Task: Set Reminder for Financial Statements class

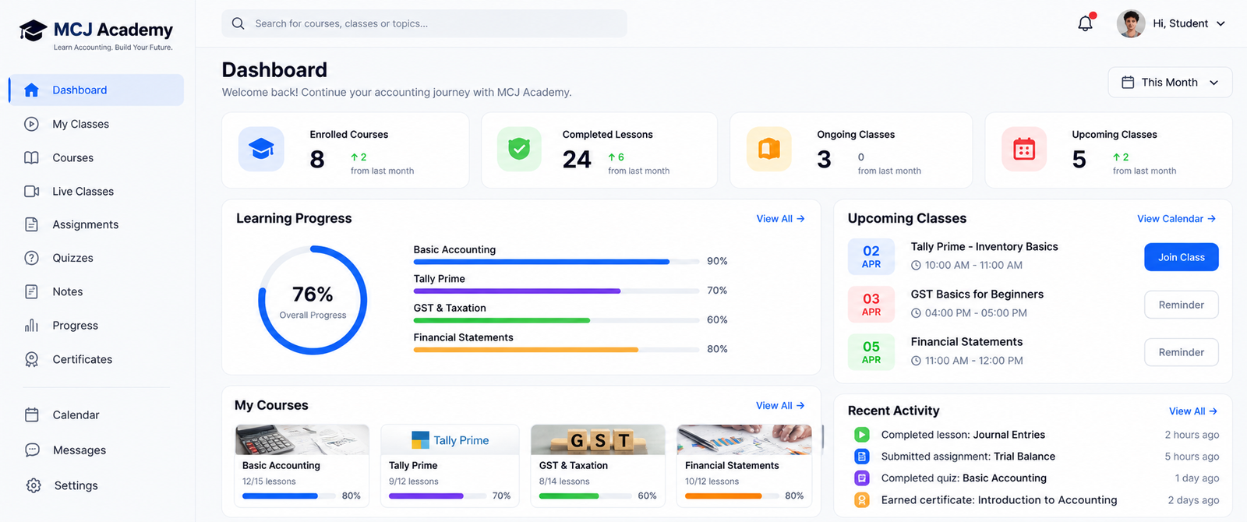Action: pyautogui.click(x=1181, y=352)
